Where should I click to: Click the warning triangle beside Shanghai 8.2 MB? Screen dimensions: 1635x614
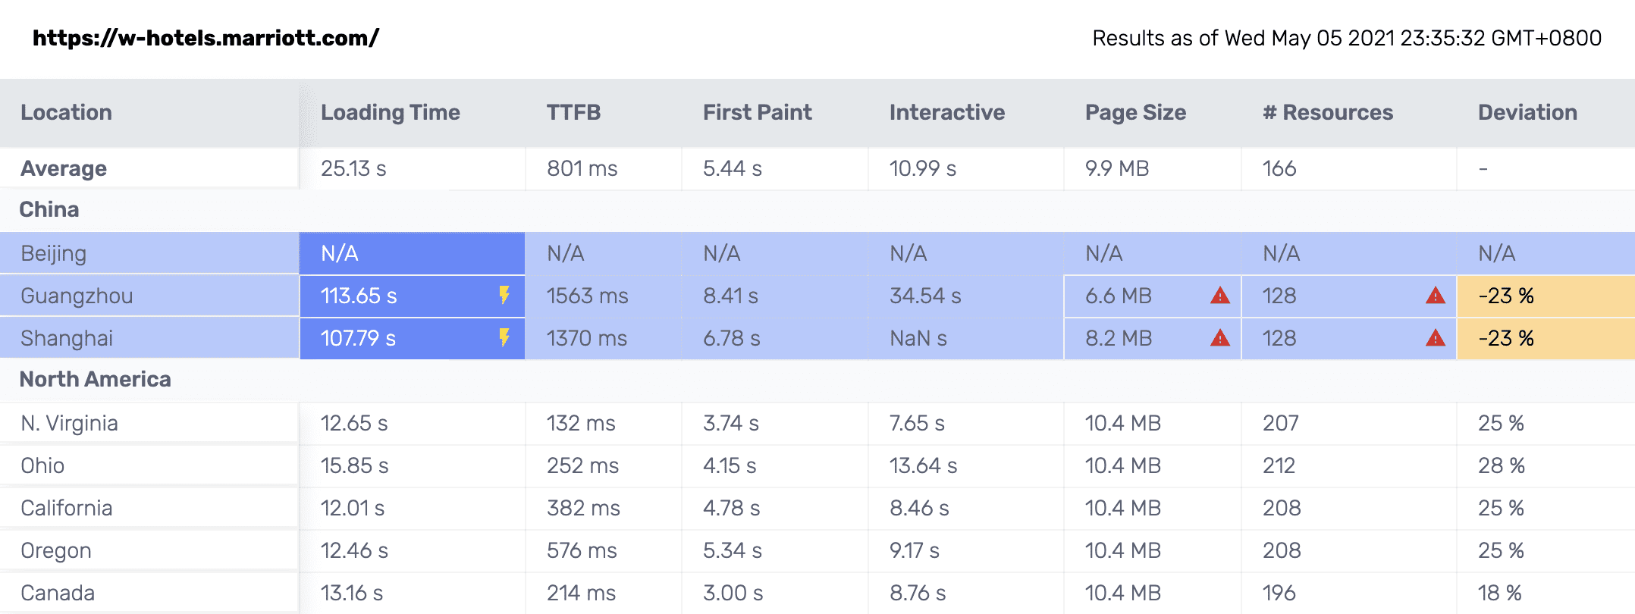coord(1220,338)
